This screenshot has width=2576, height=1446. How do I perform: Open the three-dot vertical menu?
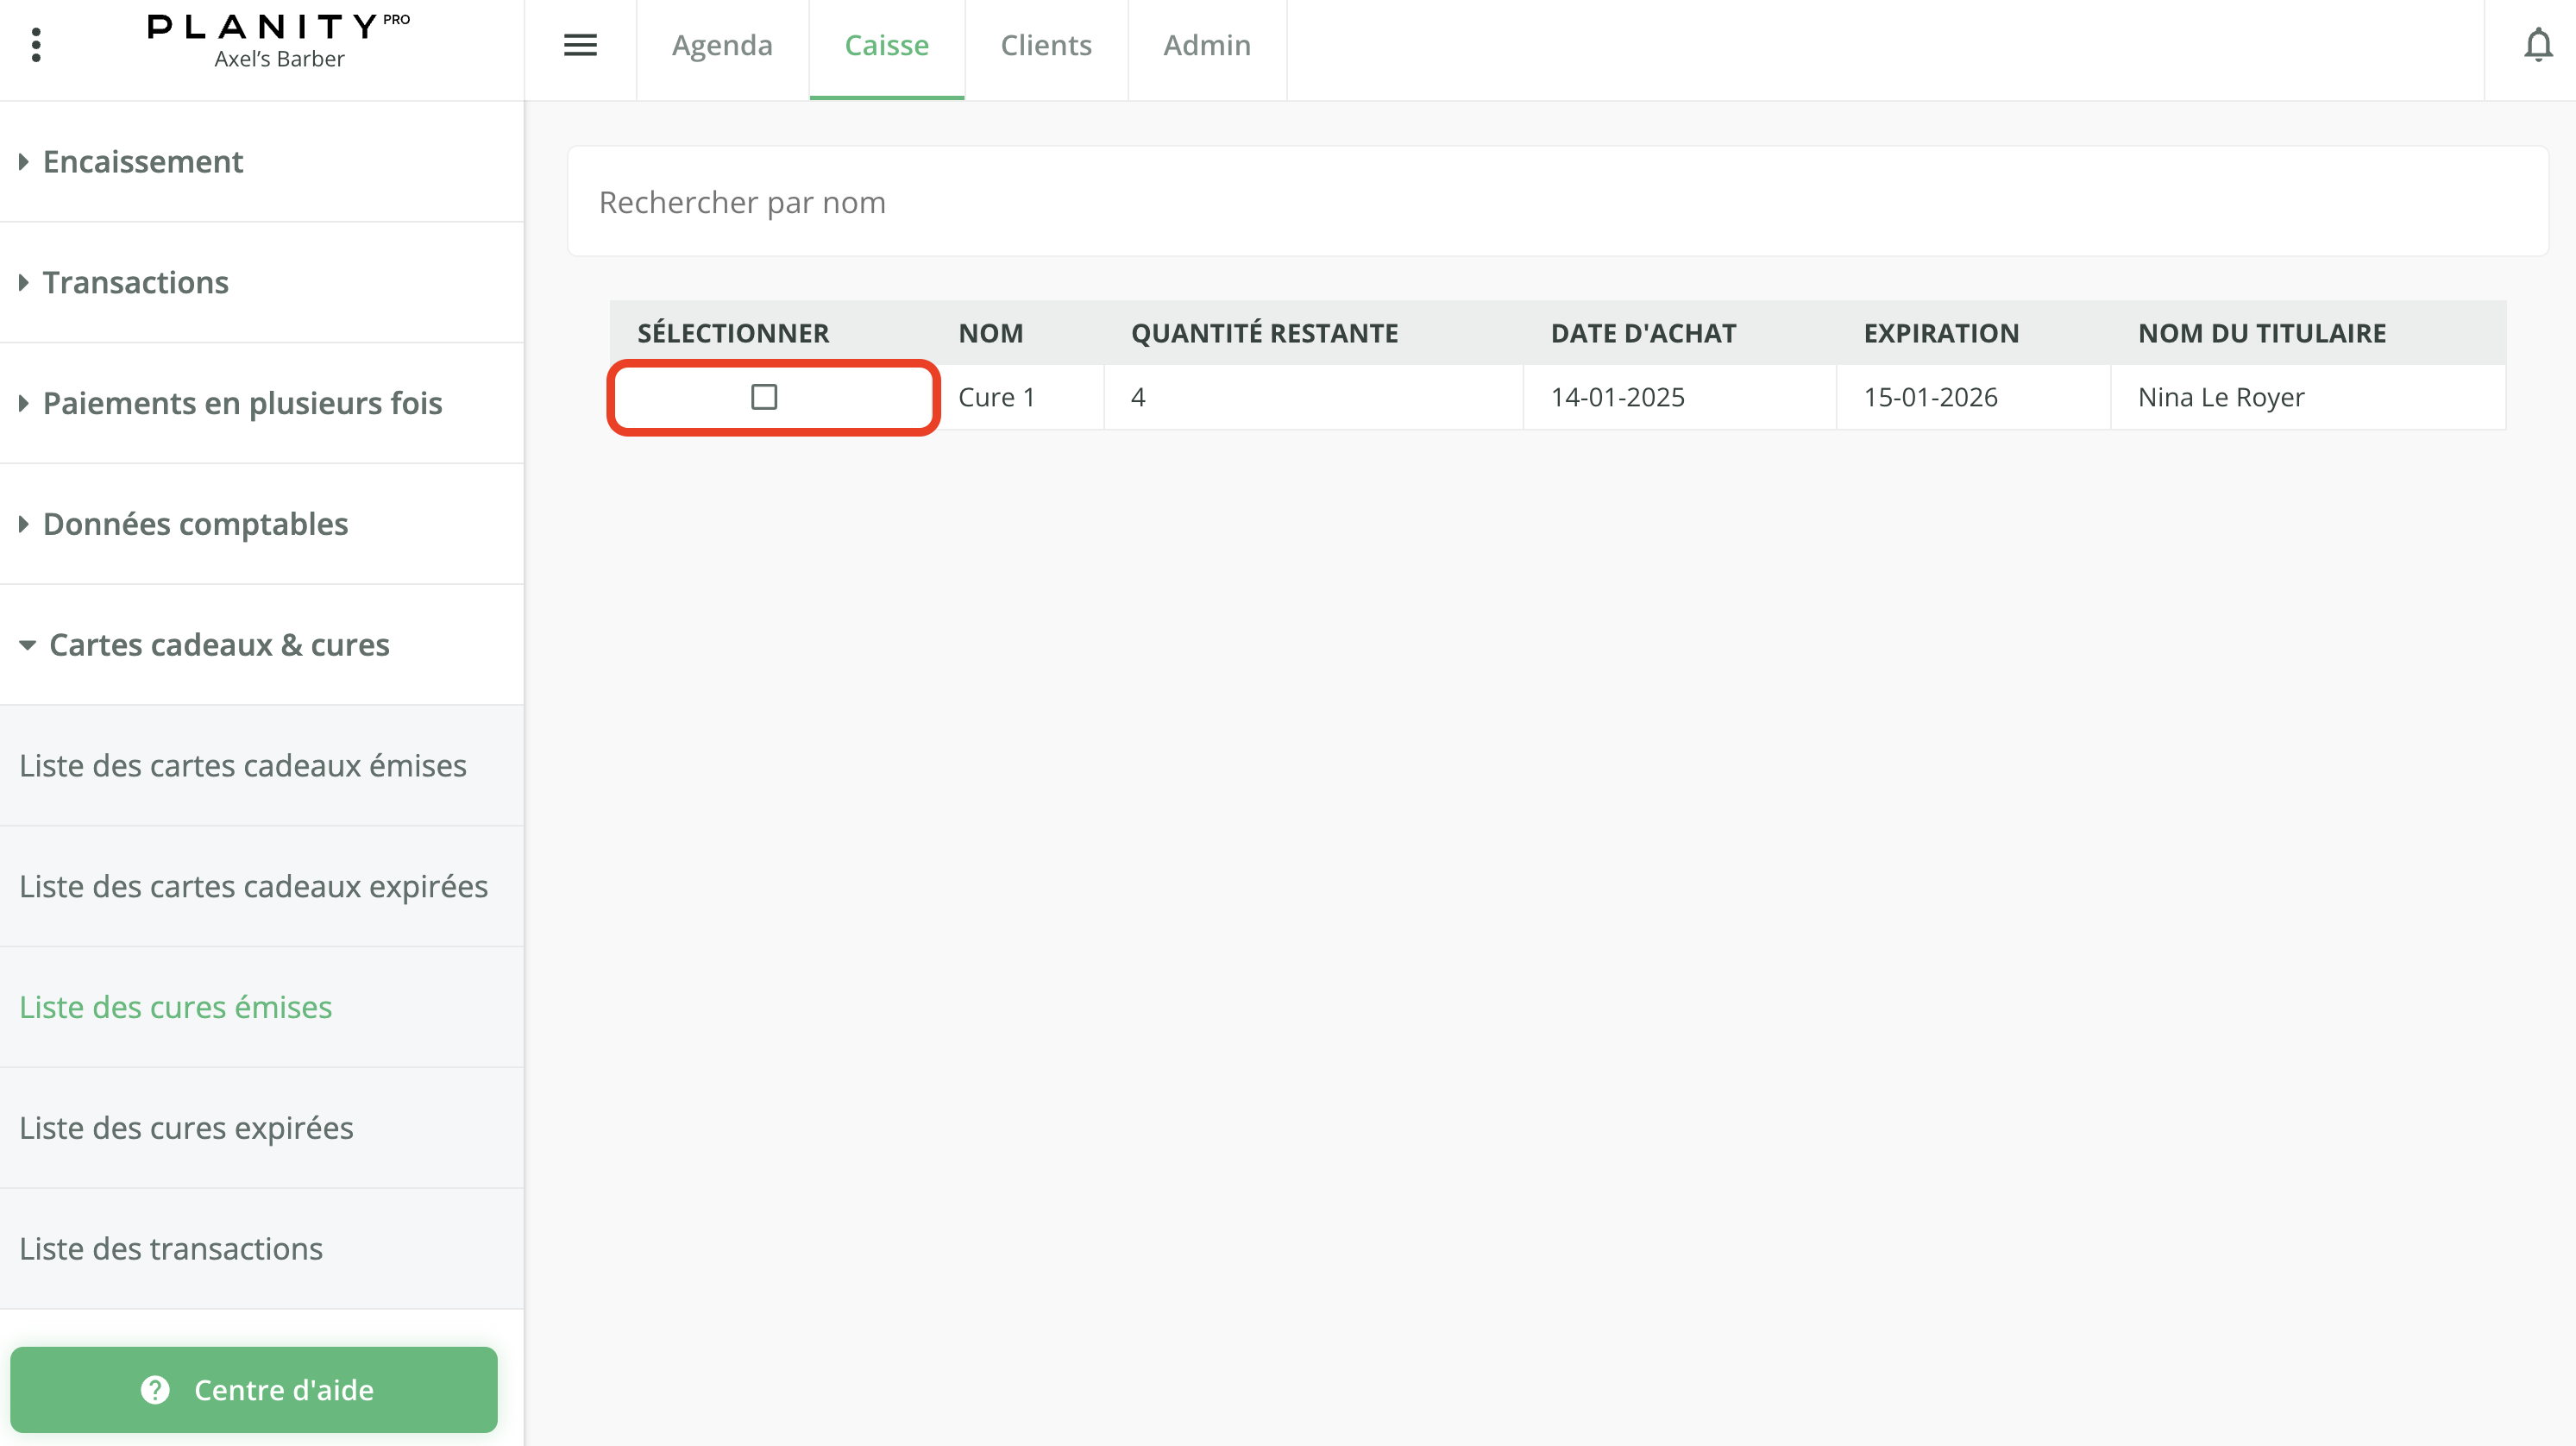click(x=37, y=45)
